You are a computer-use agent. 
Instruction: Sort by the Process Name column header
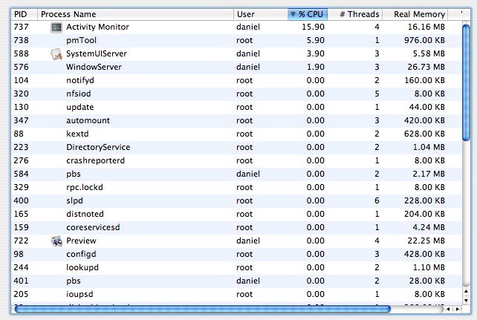tap(135, 14)
